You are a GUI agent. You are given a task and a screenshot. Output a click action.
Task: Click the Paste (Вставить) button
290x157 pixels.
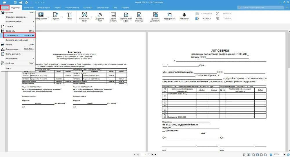pyautogui.click(x=203, y=19)
